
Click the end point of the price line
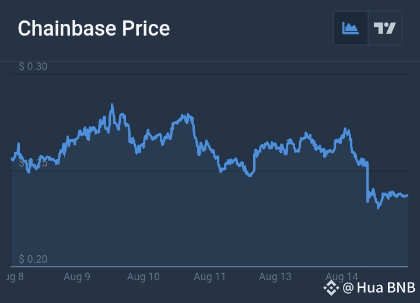(x=407, y=196)
